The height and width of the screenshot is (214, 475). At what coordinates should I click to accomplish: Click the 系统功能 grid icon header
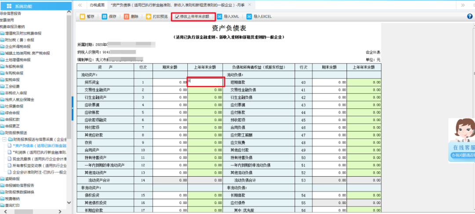19,6
